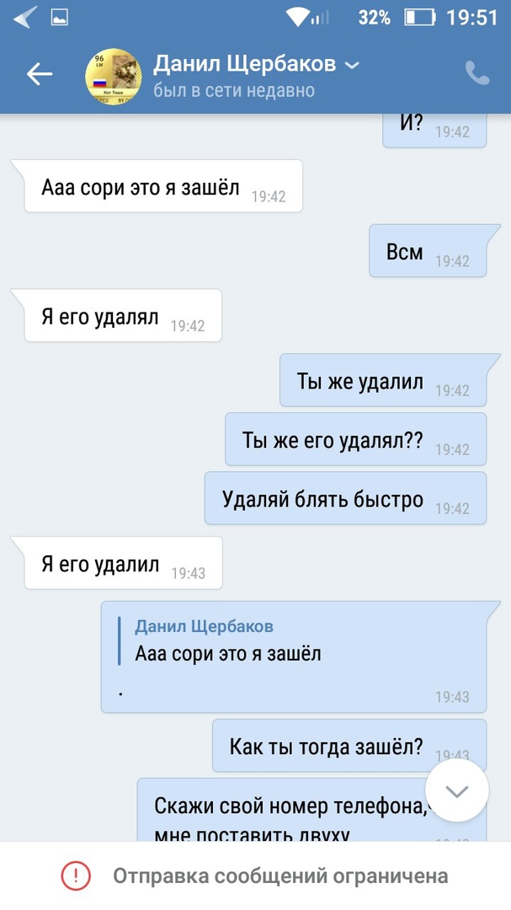This screenshot has height=910, width=511.
Task: Tap the Wi-Fi signal icon
Action: 298,18
